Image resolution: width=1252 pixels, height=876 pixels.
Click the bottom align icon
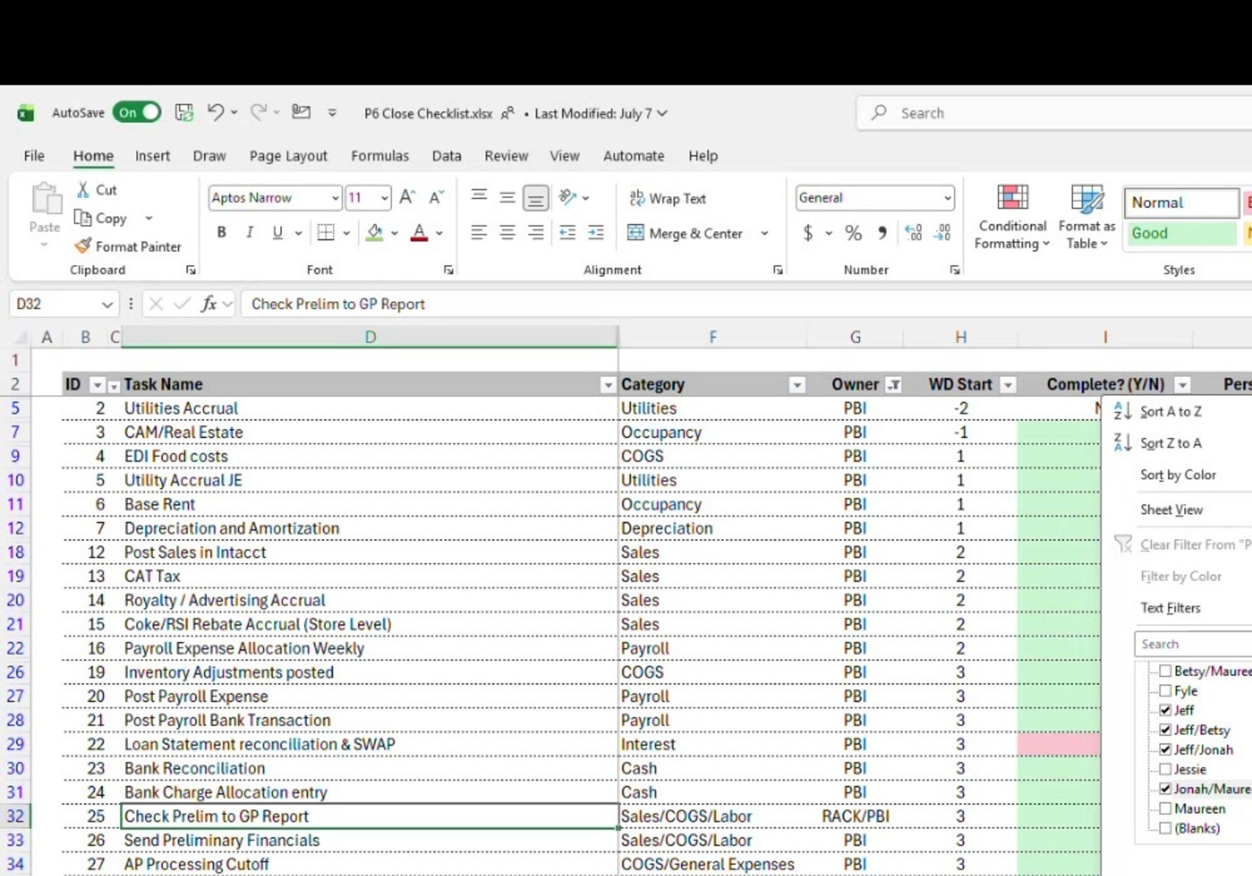click(x=535, y=197)
